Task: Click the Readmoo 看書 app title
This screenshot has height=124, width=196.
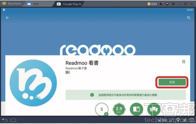Action: 82,63
